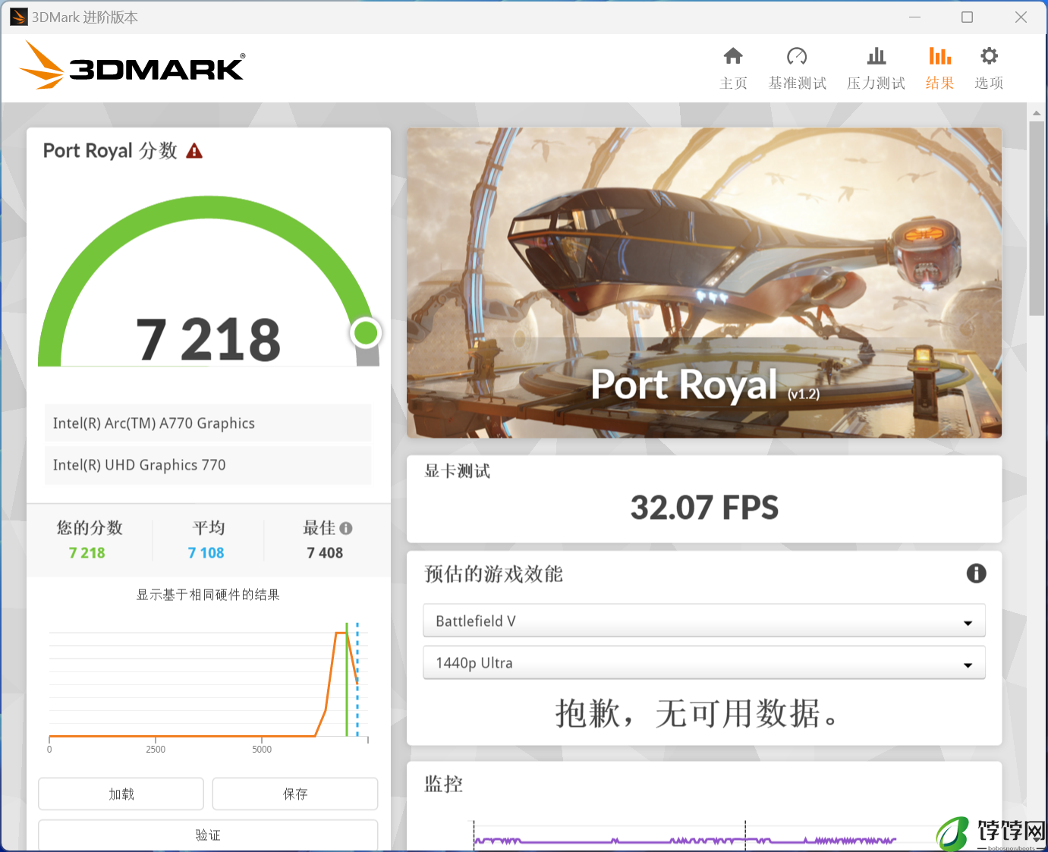Click the 抱歉，无可用数据 message
The image size is (1048, 852).
[697, 713]
